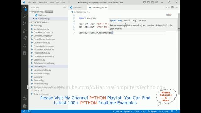Open Firstandlastlettercap.py file
The image size is (201, 113).
[44, 46]
